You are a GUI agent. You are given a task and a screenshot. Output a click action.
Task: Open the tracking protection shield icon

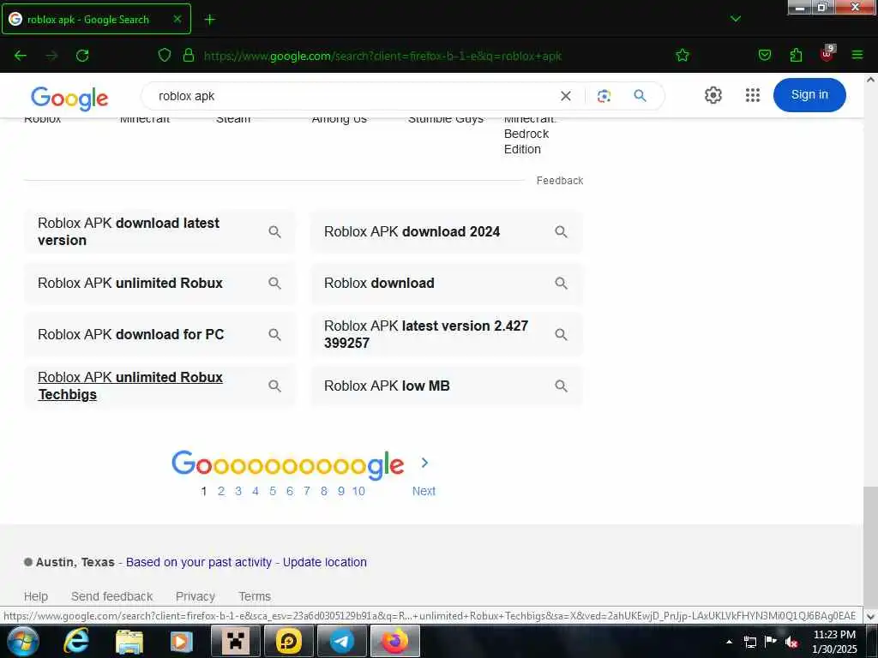164,55
